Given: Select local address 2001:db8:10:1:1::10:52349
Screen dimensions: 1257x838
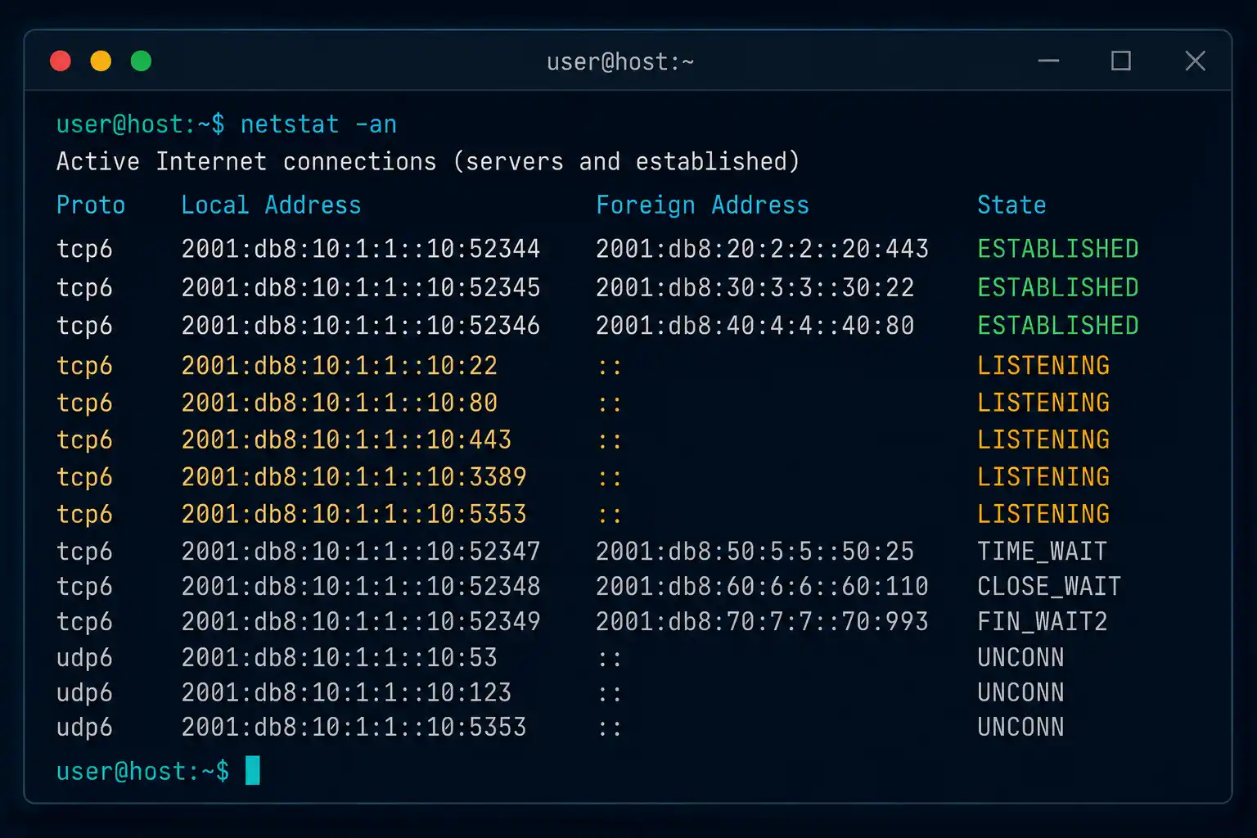Looking at the screenshot, I should tap(361, 622).
